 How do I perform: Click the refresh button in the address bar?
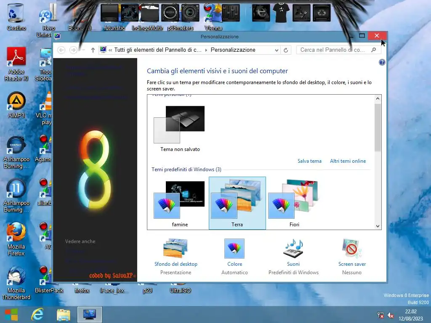click(286, 50)
